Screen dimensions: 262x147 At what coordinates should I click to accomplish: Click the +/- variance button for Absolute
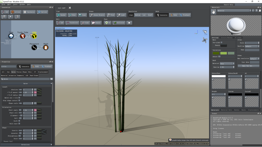(x=35, y=90)
